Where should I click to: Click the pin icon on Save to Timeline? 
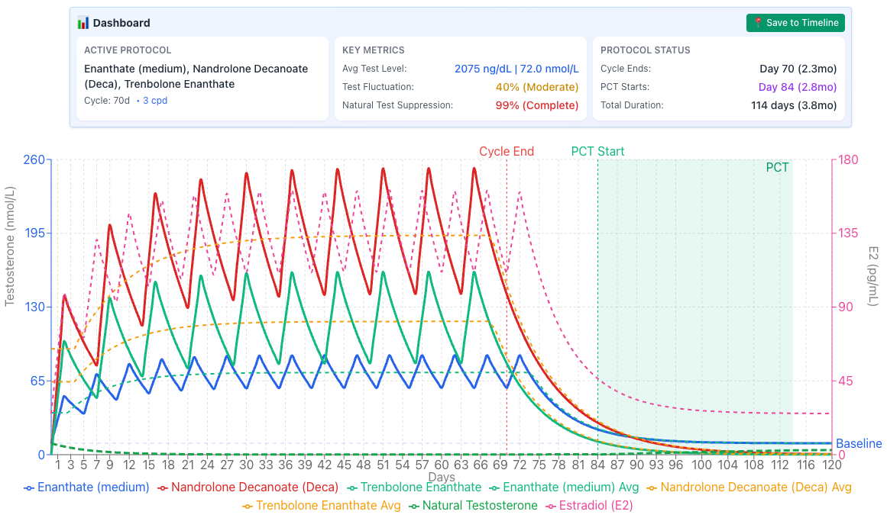[758, 23]
